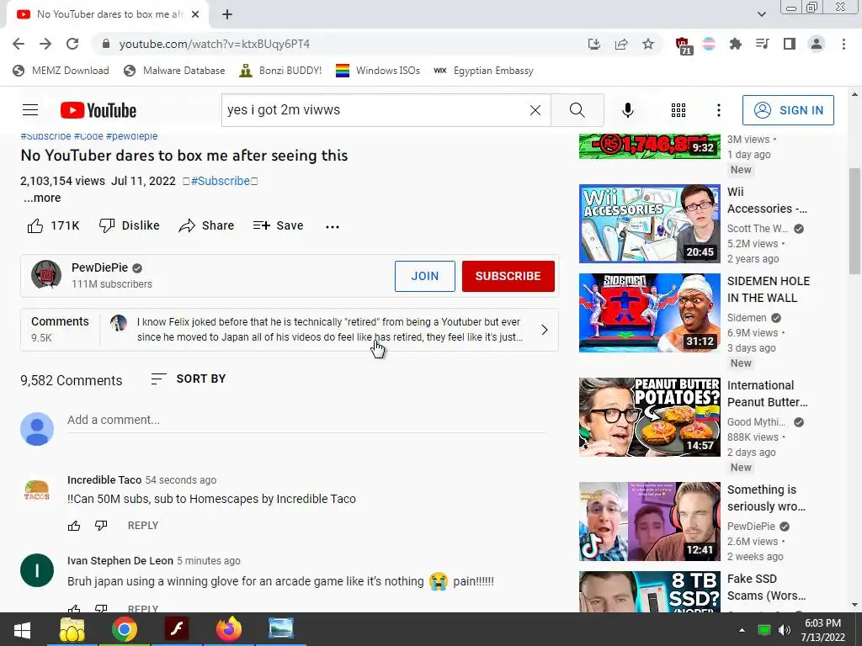Open Incredible Taco's profile avatar
The width and height of the screenshot is (862, 646).
(x=37, y=490)
